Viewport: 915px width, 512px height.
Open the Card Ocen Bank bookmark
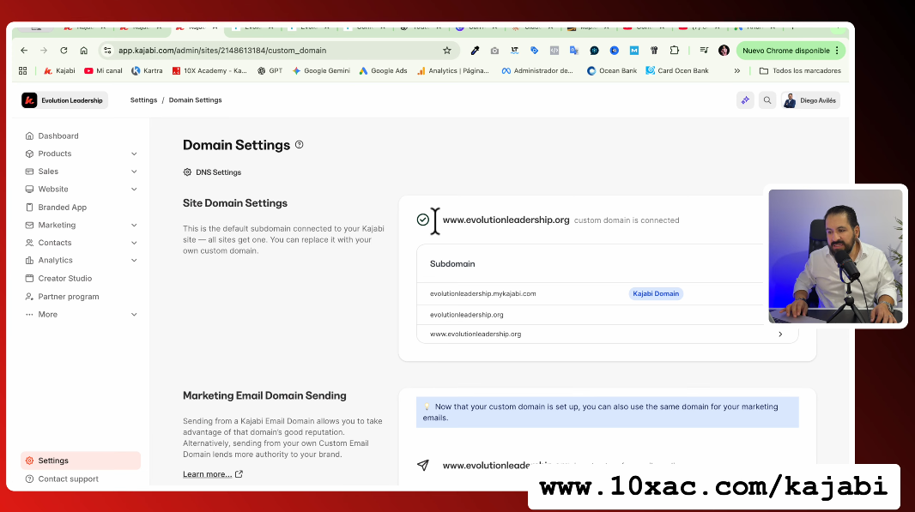point(677,70)
